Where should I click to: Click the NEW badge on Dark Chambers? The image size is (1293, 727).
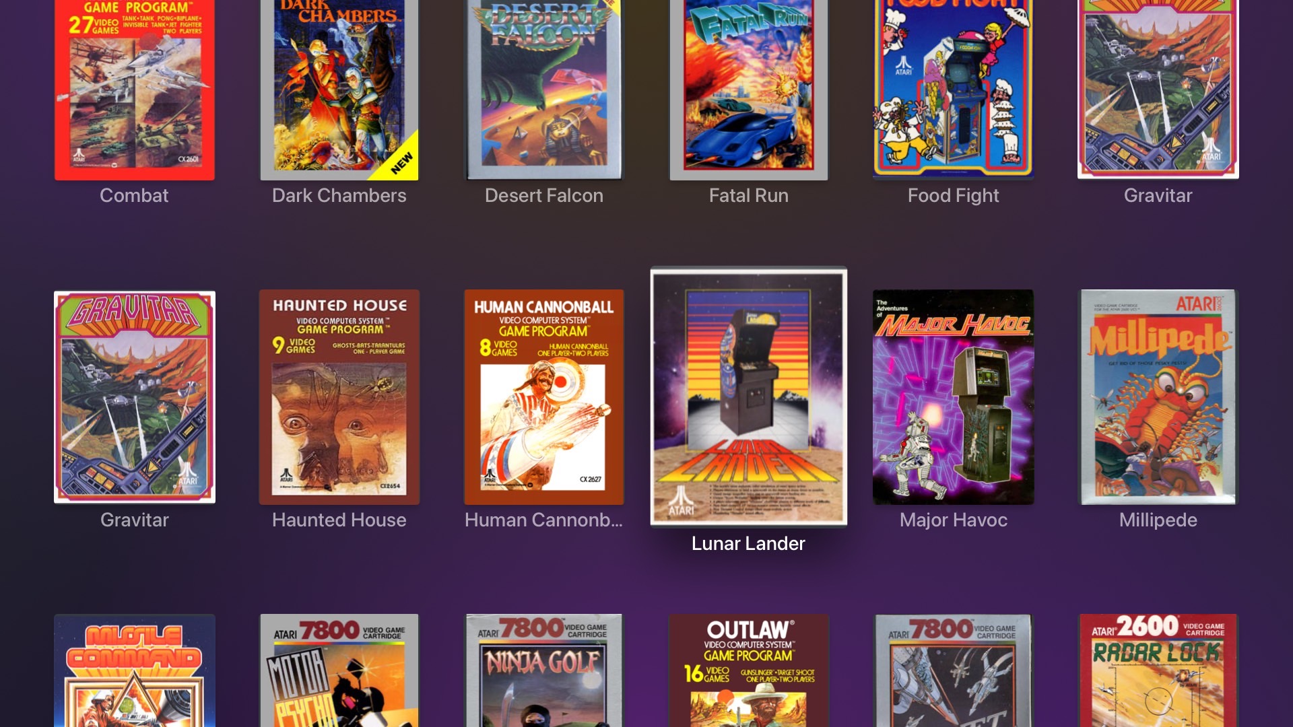(401, 164)
